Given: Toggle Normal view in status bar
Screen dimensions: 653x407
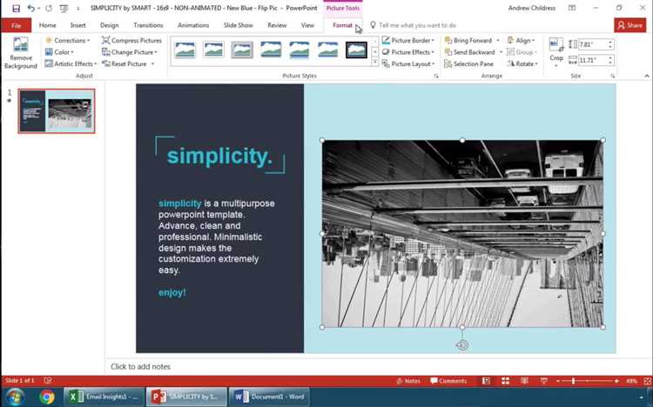Looking at the screenshot, I should [x=484, y=381].
